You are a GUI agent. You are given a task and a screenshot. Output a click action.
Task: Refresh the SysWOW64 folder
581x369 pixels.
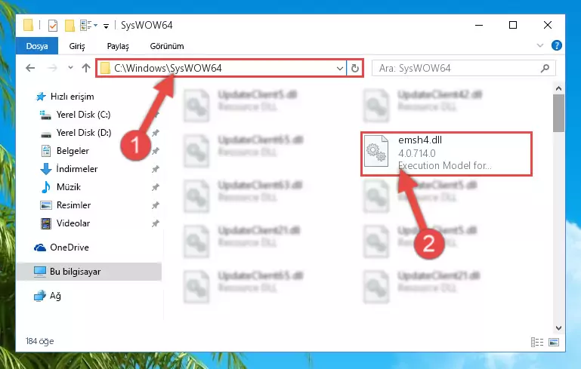pyautogui.click(x=354, y=69)
